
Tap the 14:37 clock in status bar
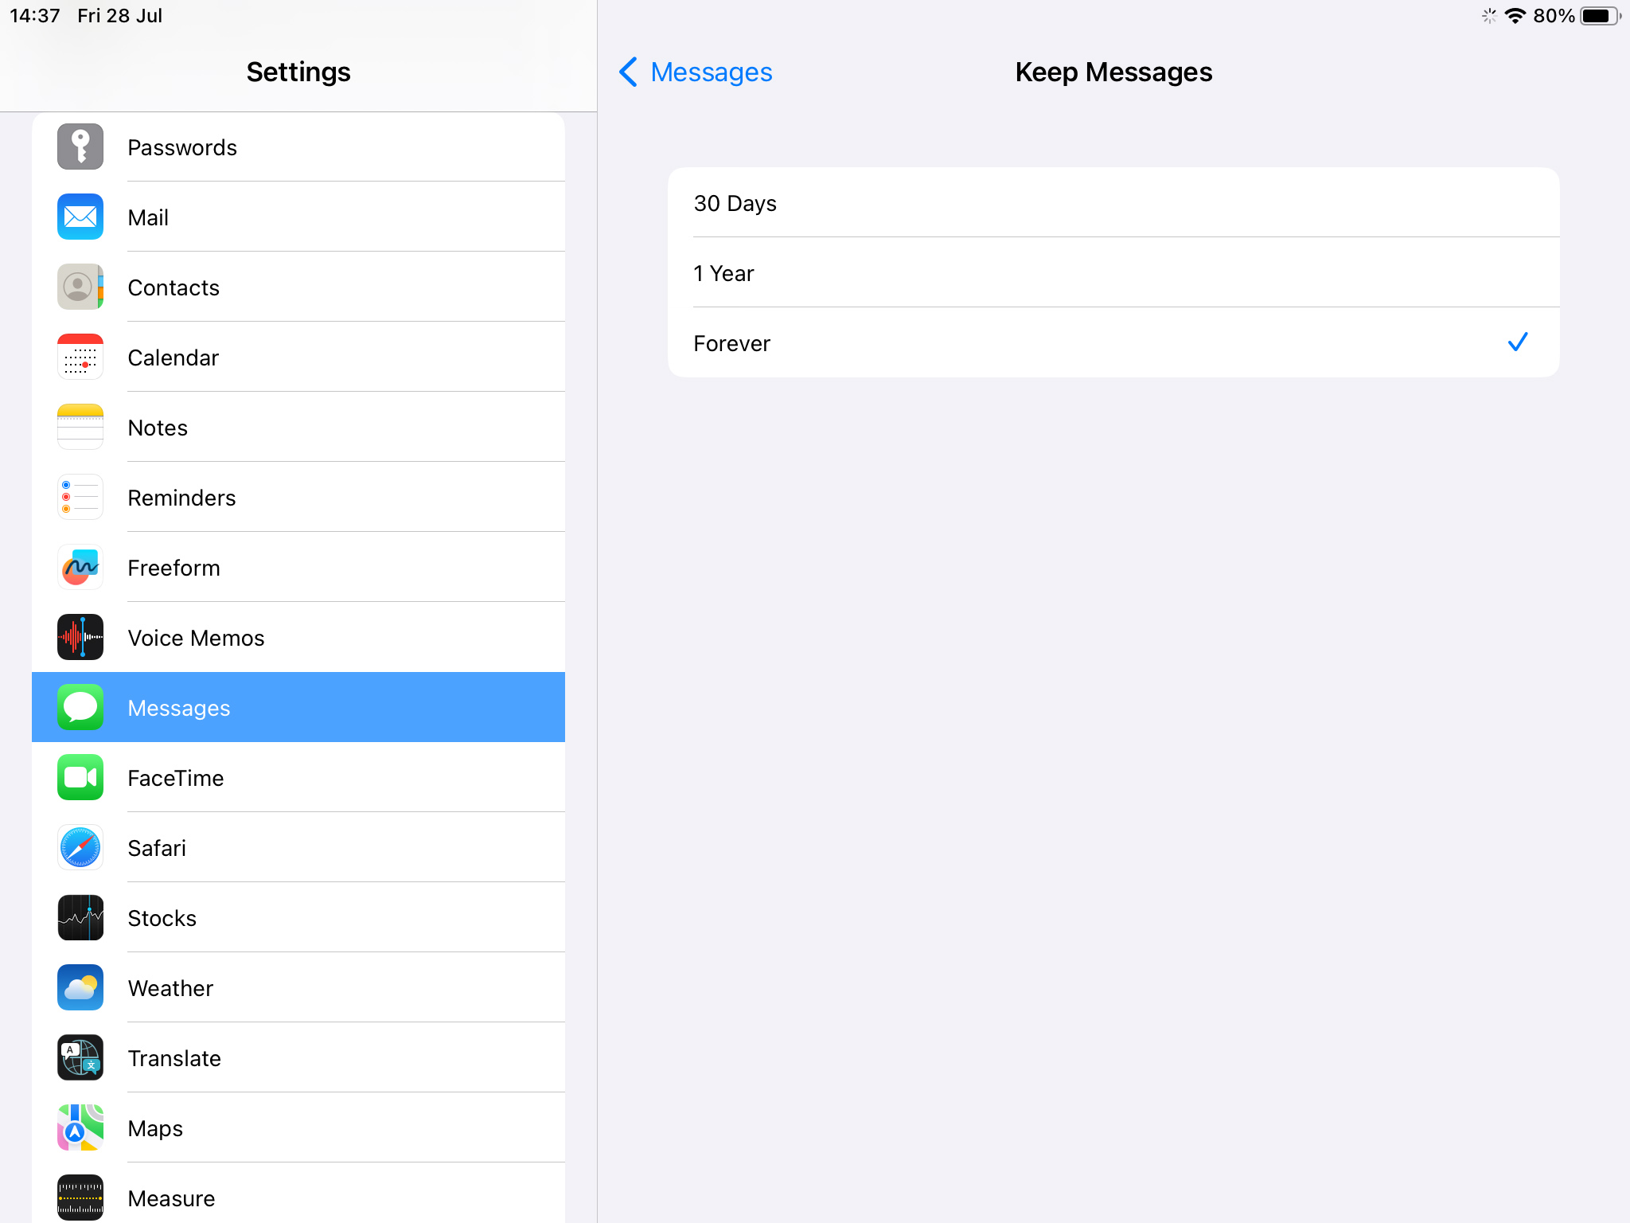point(35,16)
